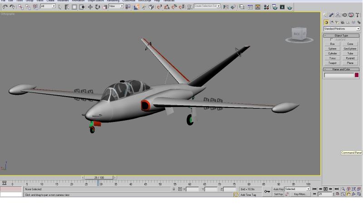
Task: Open the Create Selection Set dropdown
Action: pyautogui.click(x=207, y=6)
